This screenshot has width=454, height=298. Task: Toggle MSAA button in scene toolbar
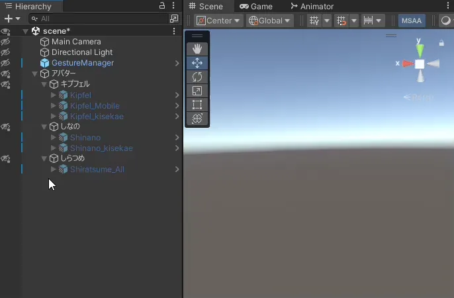[x=412, y=21]
